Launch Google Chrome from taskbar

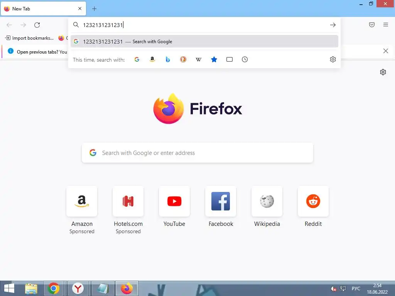54,288
